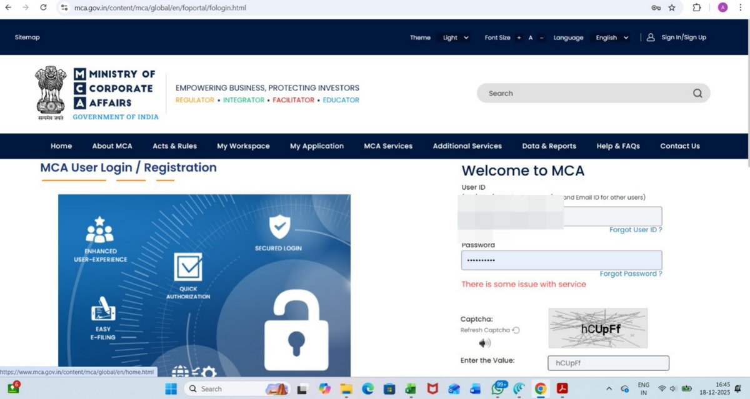Click the Refresh Captcha text

(485, 330)
